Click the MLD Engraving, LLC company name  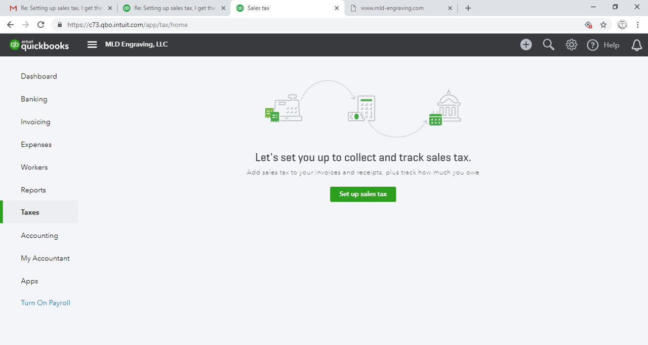136,45
